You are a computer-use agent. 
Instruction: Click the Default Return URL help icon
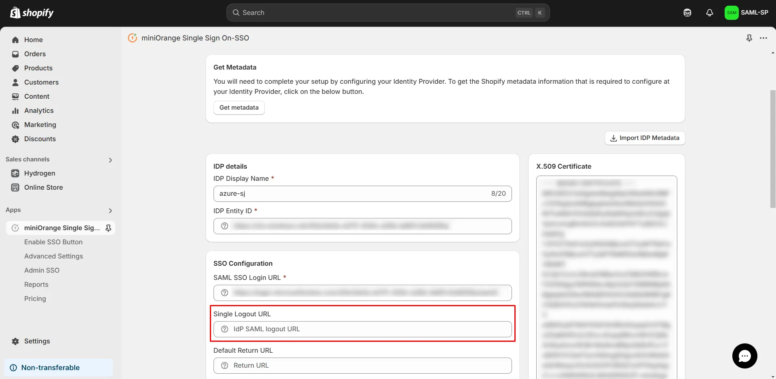225,366
